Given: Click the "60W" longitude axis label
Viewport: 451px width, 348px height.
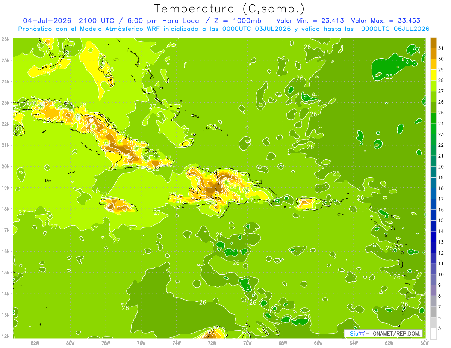Looking at the screenshot, I should click(424, 343).
